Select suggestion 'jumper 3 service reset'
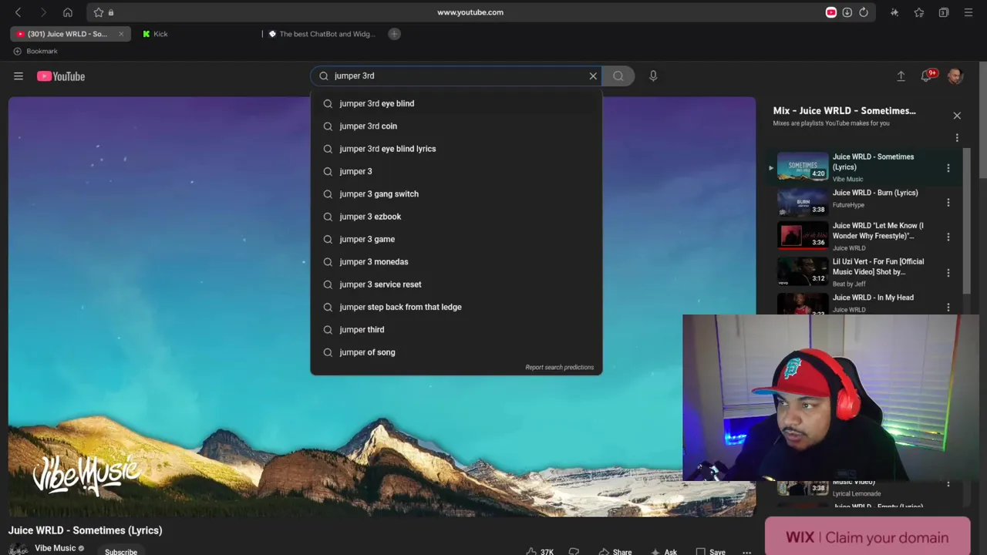The width and height of the screenshot is (987, 555). [456, 284]
